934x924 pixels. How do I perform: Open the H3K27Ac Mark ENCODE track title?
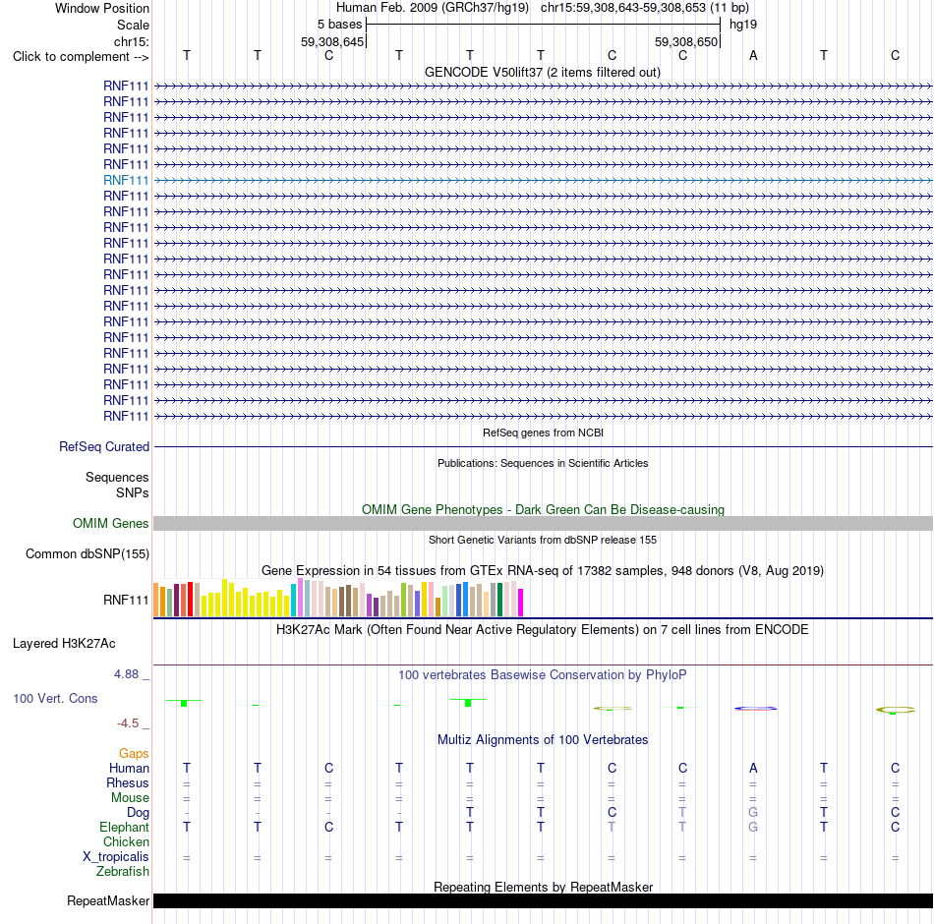tap(543, 630)
